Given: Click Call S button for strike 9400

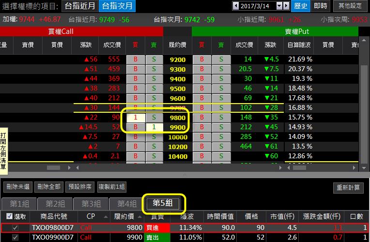Looking at the screenshot, I should pyautogui.click(x=154, y=79).
